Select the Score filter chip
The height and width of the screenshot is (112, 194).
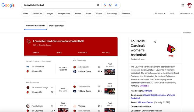(x=88, y=13)
